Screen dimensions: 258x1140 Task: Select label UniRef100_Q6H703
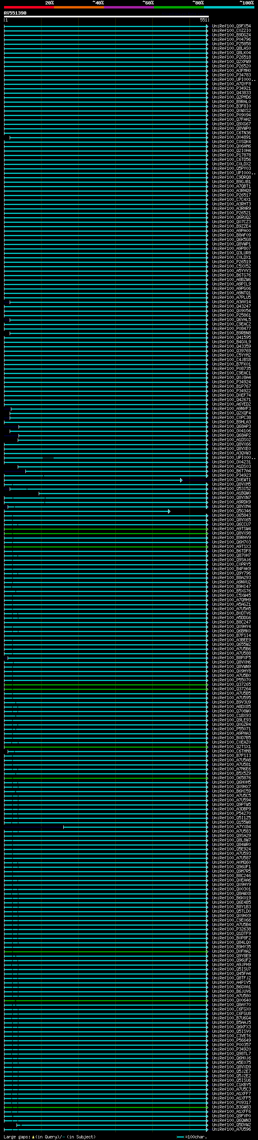tap(231, 542)
